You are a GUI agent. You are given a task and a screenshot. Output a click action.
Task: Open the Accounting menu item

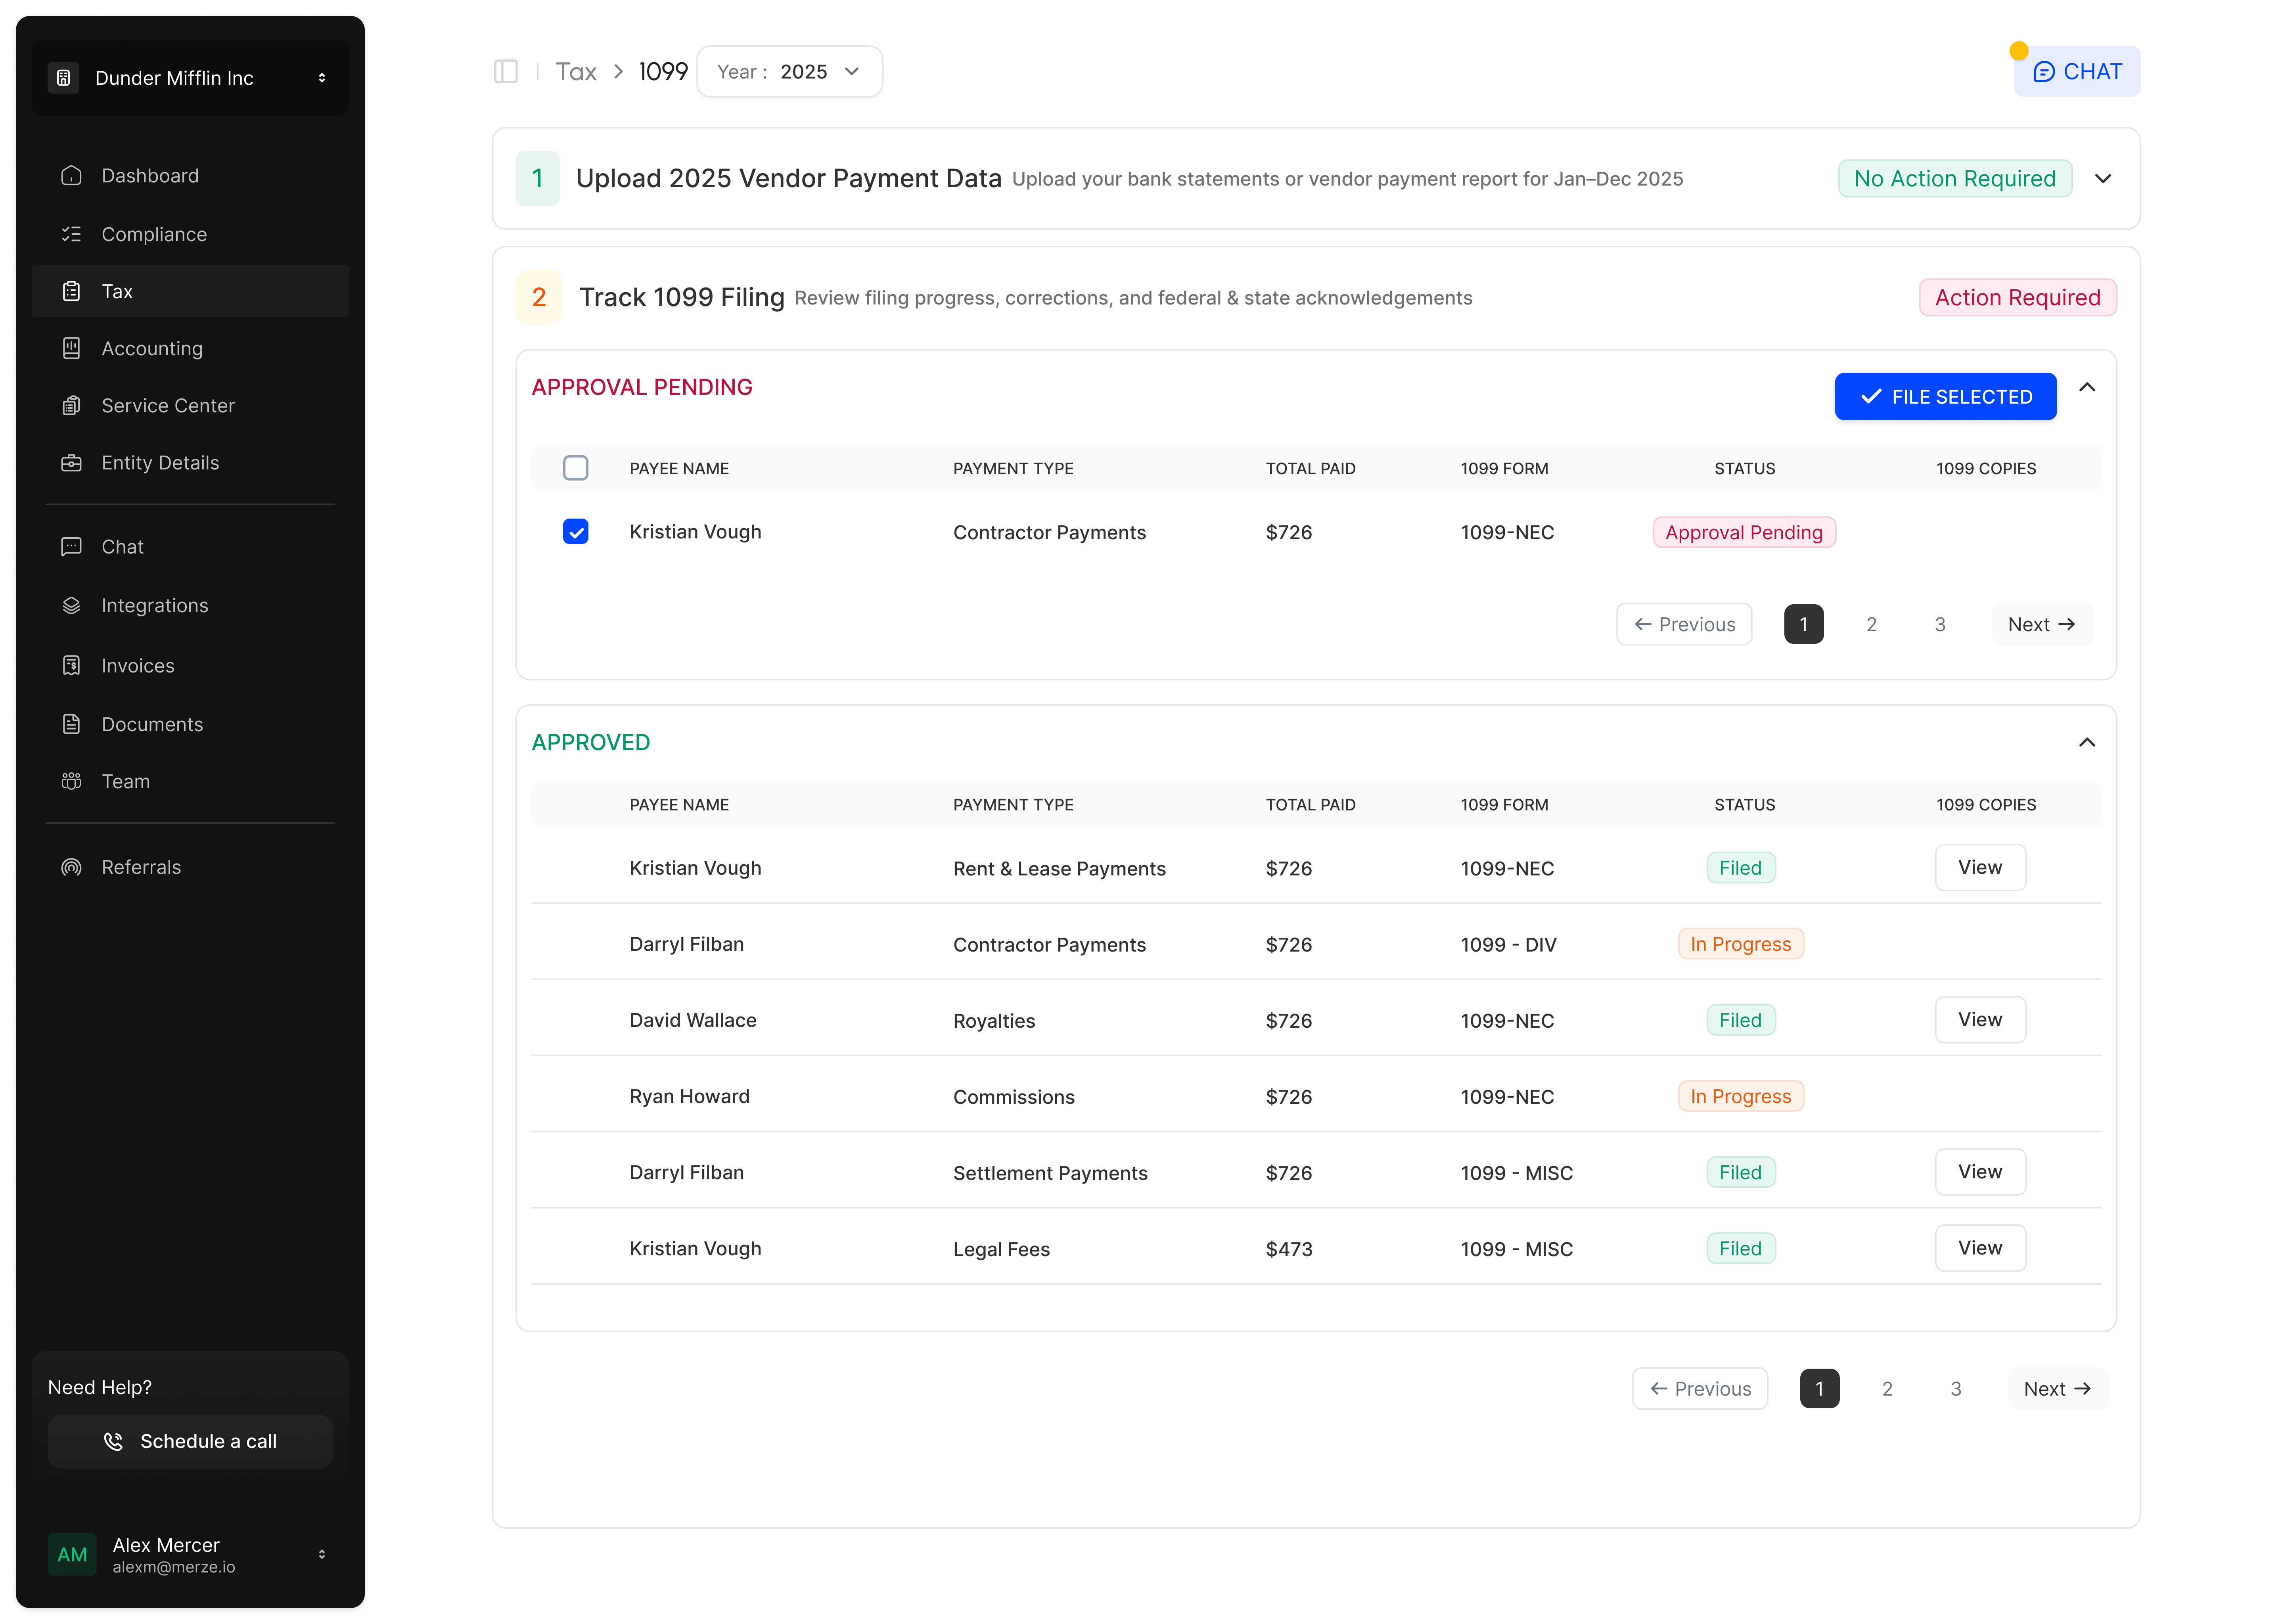pyautogui.click(x=152, y=349)
